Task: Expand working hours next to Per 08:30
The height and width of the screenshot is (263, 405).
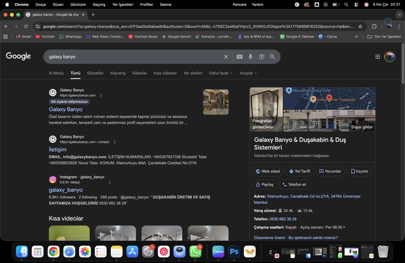Action: [x=344, y=227]
